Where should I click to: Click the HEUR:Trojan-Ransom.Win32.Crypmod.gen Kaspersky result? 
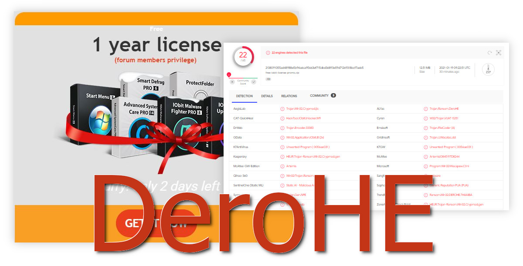click(x=312, y=156)
